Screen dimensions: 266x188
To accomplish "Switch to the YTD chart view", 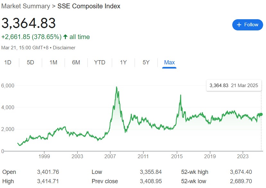I will point(100,62).
